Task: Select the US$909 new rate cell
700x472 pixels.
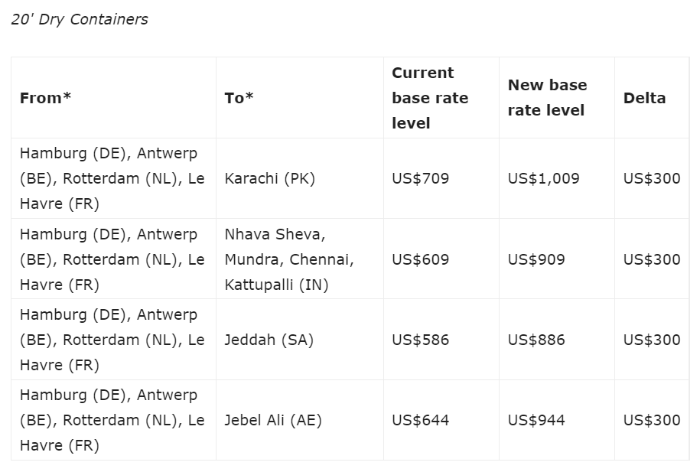Action: (x=536, y=259)
